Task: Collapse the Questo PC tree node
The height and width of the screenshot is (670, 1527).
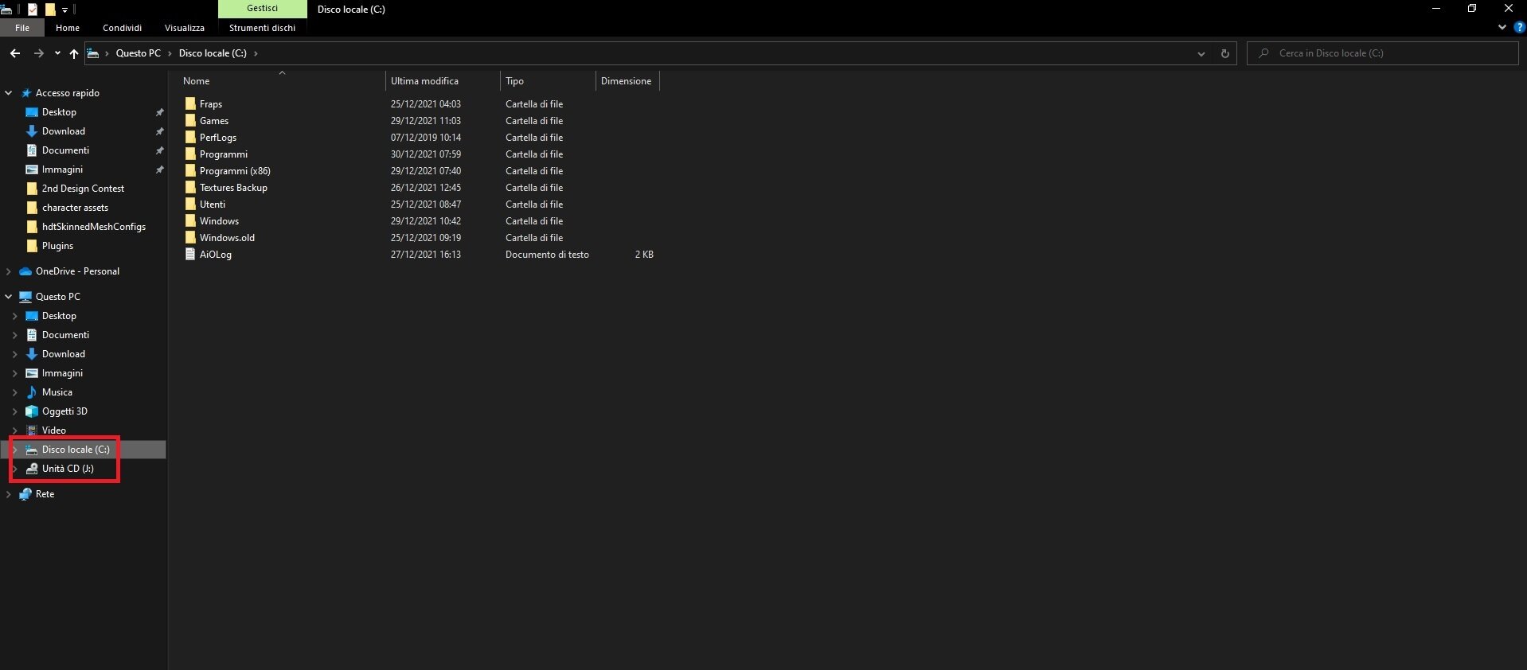Action: pyautogui.click(x=8, y=297)
